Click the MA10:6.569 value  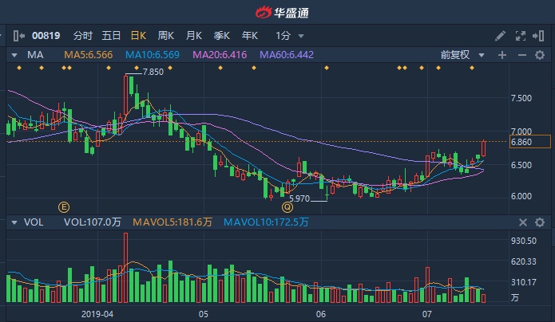153,55
